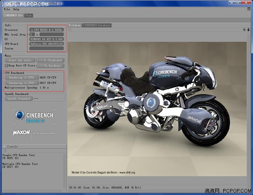Click the Multiprocessor Speedup: 1.91 x text
Viewport: 253px width, 195px height.
click(26, 88)
